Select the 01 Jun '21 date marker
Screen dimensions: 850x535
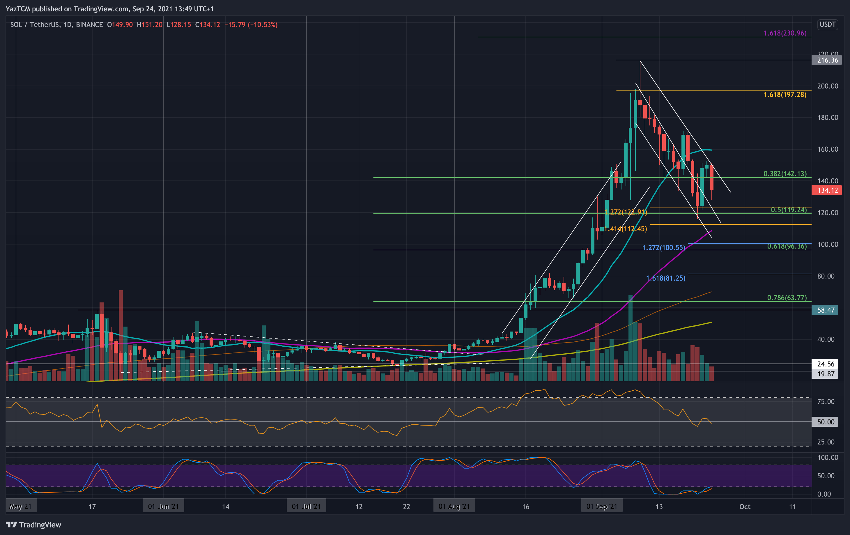[x=163, y=506]
